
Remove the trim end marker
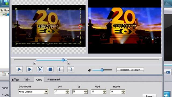click(x=69, y=63)
